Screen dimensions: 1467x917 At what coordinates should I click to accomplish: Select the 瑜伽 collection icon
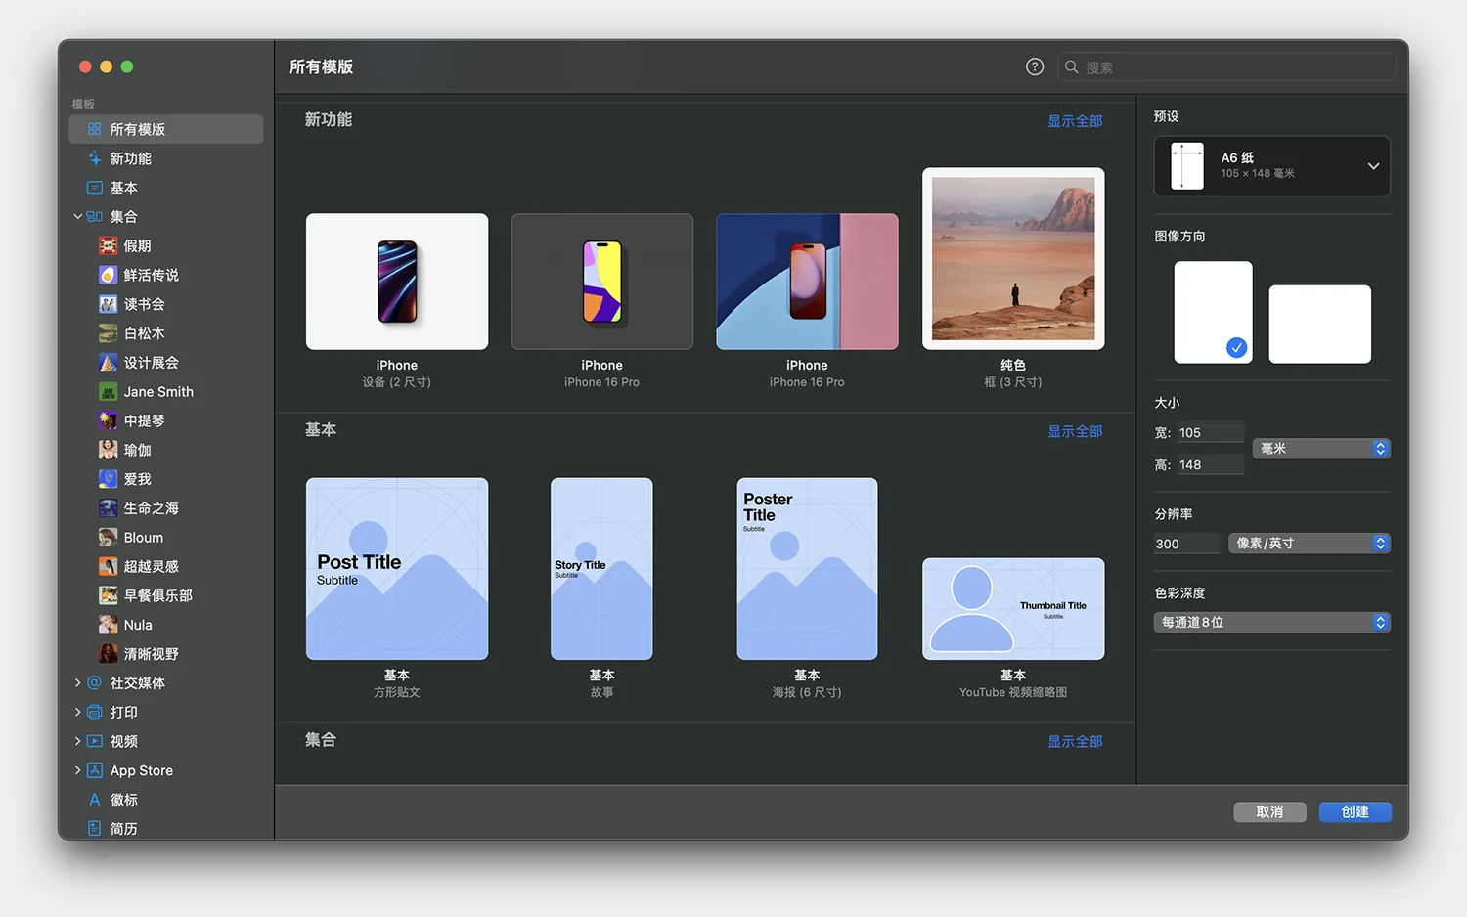pyautogui.click(x=109, y=450)
